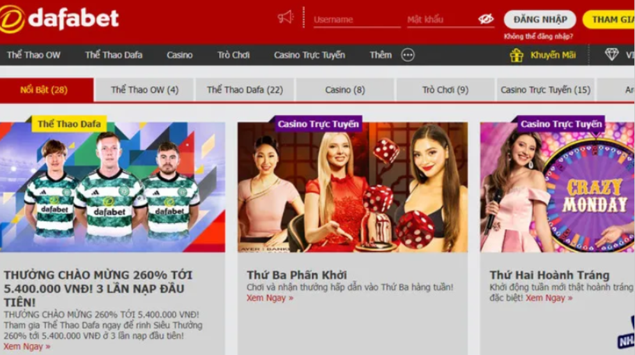Viewport: 635px width, 355px height.
Task: Click Casino Trực Tuyến label on dice banner
Action: click(318, 124)
